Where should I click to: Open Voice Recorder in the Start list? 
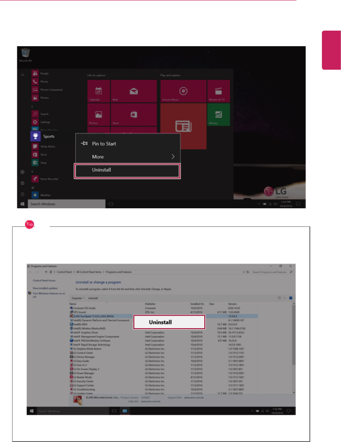pyautogui.click(x=45, y=179)
